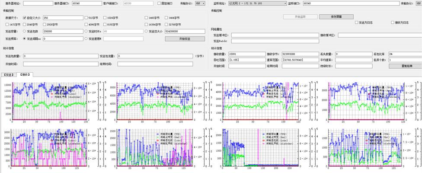Click the 接收字节 field showing 523993088

300,54
